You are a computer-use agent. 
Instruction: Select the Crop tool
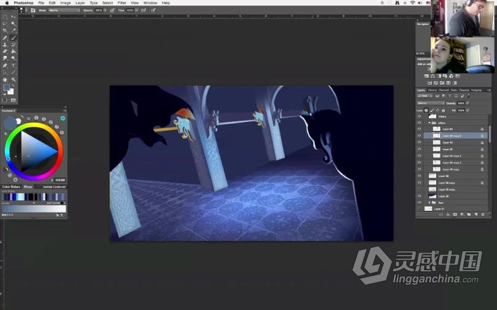pyautogui.click(x=5, y=31)
